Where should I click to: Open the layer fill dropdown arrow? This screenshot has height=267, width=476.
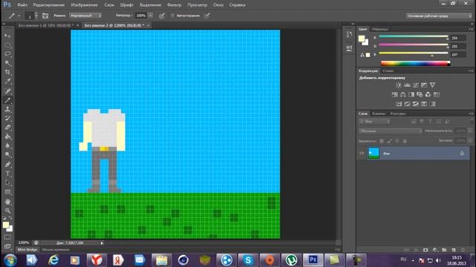(470, 141)
